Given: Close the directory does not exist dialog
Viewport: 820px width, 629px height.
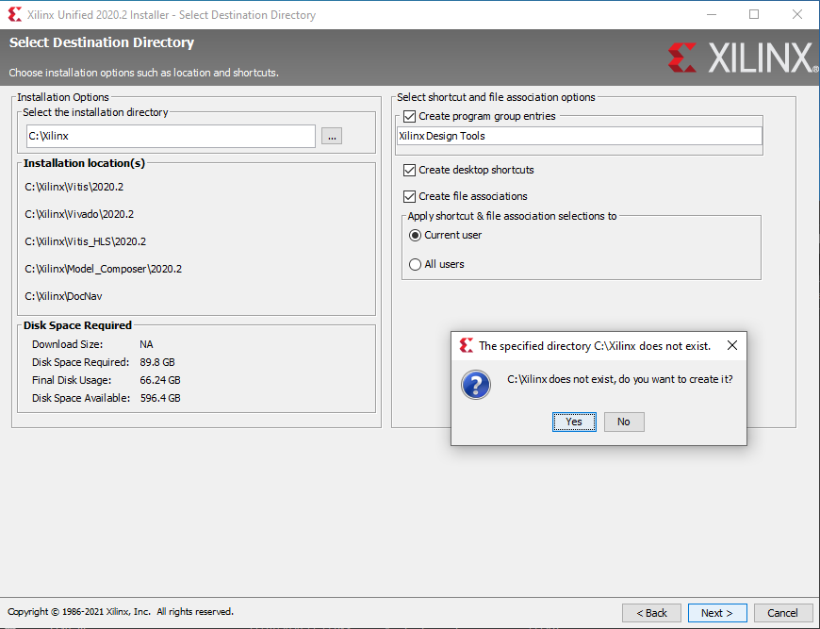Looking at the screenshot, I should (x=732, y=345).
